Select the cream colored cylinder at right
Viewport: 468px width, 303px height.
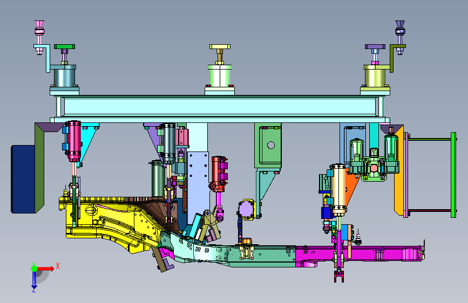[338, 189]
